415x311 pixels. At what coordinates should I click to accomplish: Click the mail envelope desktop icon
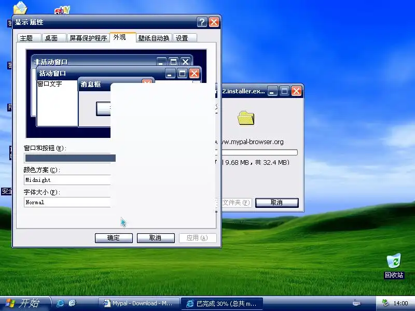click(x=20, y=8)
